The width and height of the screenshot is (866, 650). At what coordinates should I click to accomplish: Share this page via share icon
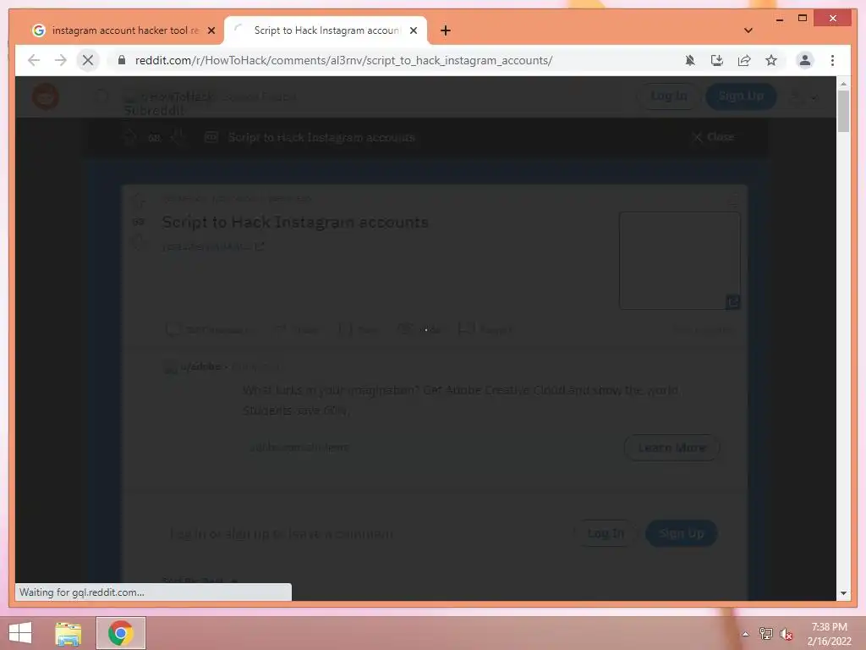click(744, 60)
